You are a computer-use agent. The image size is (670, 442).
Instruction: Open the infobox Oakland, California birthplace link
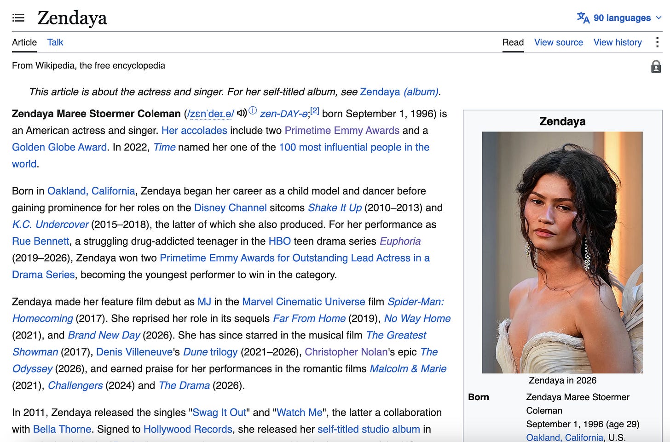click(x=565, y=437)
